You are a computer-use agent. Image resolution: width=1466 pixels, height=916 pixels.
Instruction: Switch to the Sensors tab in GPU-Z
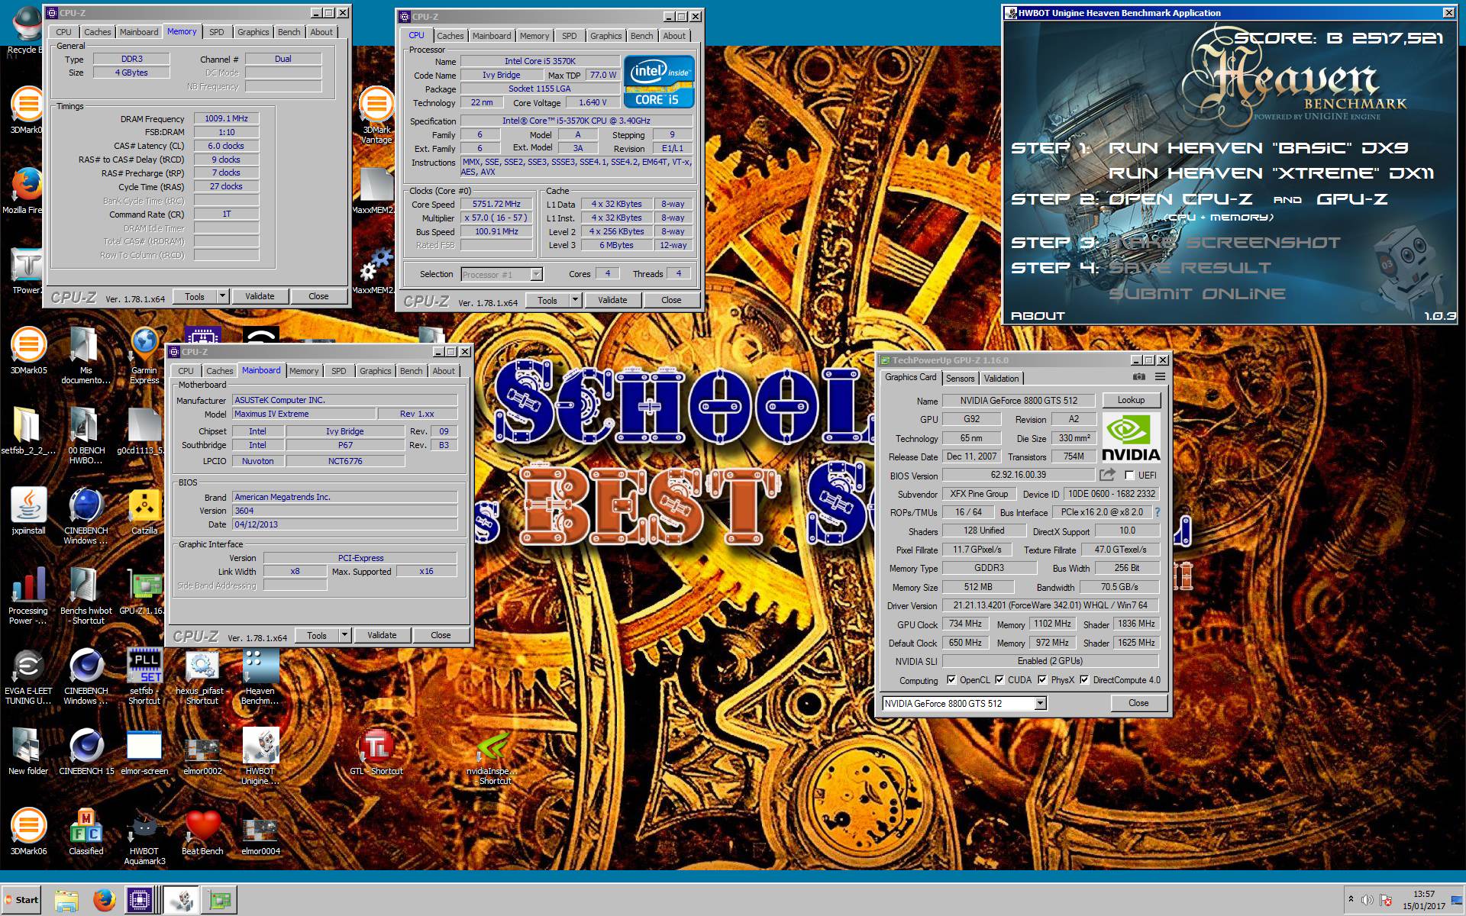[960, 379]
